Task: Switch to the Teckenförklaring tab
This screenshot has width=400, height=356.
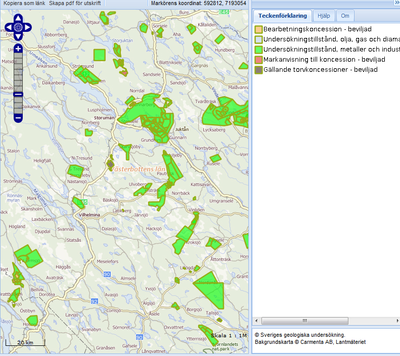Action: coord(282,16)
